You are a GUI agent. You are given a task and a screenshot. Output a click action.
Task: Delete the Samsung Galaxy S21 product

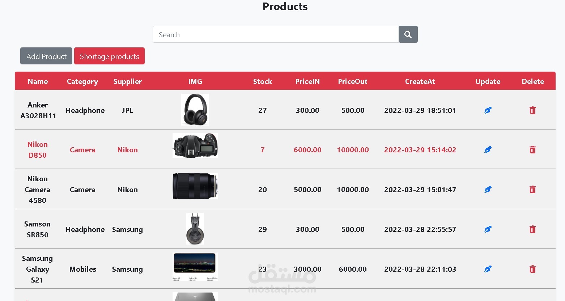(x=532, y=269)
